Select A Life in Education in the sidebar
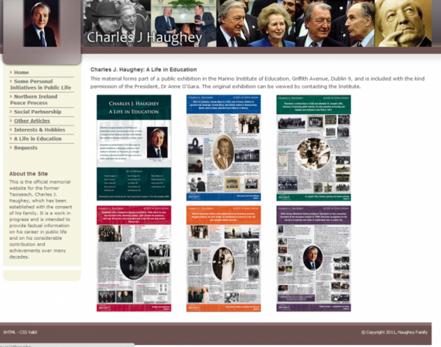The height and width of the screenshot is (347, 441). point(38,139)
